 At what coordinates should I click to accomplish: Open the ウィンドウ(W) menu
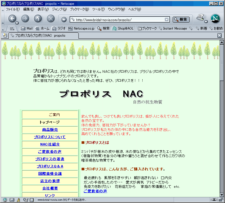coord(116,9)
